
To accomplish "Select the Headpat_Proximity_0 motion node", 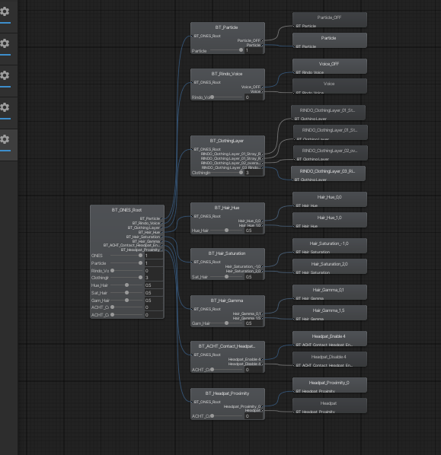I will tap(330, 385).
